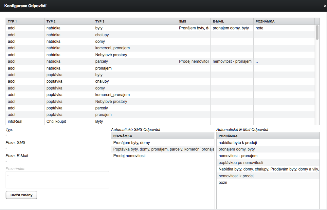Click POZNÁMKA header in main table

click(x=284, y=21)
